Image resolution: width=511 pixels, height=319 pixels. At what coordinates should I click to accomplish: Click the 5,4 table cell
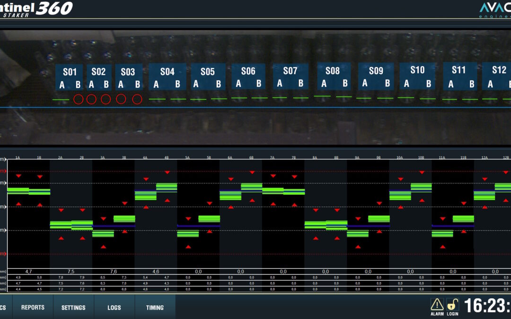click(x=145, y=278)
